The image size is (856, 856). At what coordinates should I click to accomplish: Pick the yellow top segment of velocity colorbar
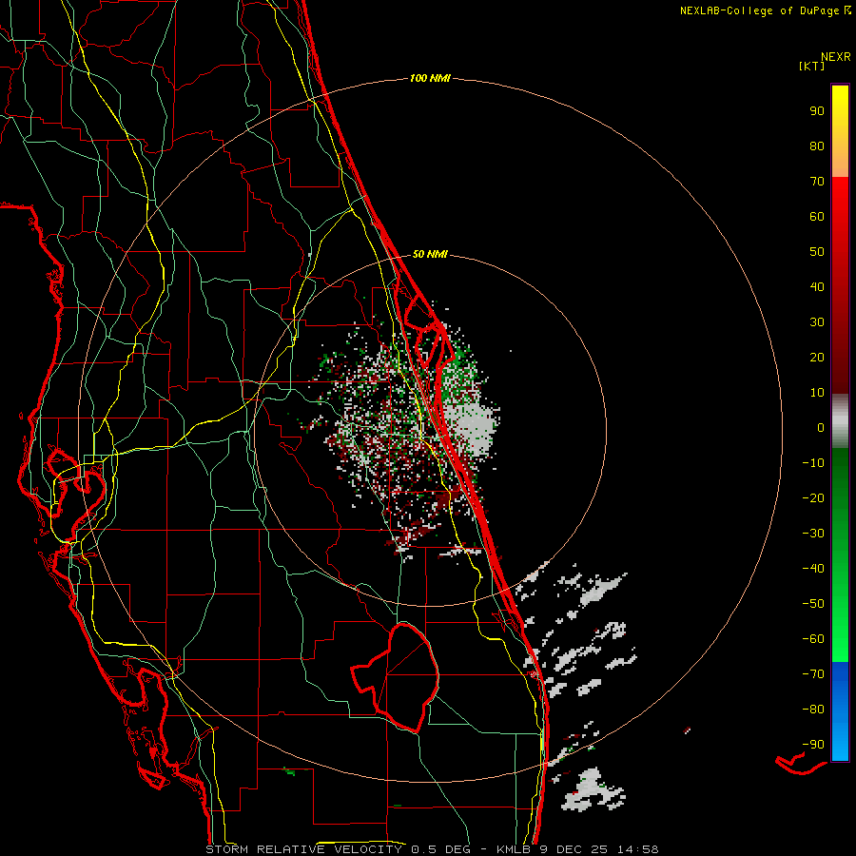840,131
